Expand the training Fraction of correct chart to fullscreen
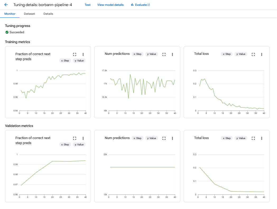 [75, 54]
